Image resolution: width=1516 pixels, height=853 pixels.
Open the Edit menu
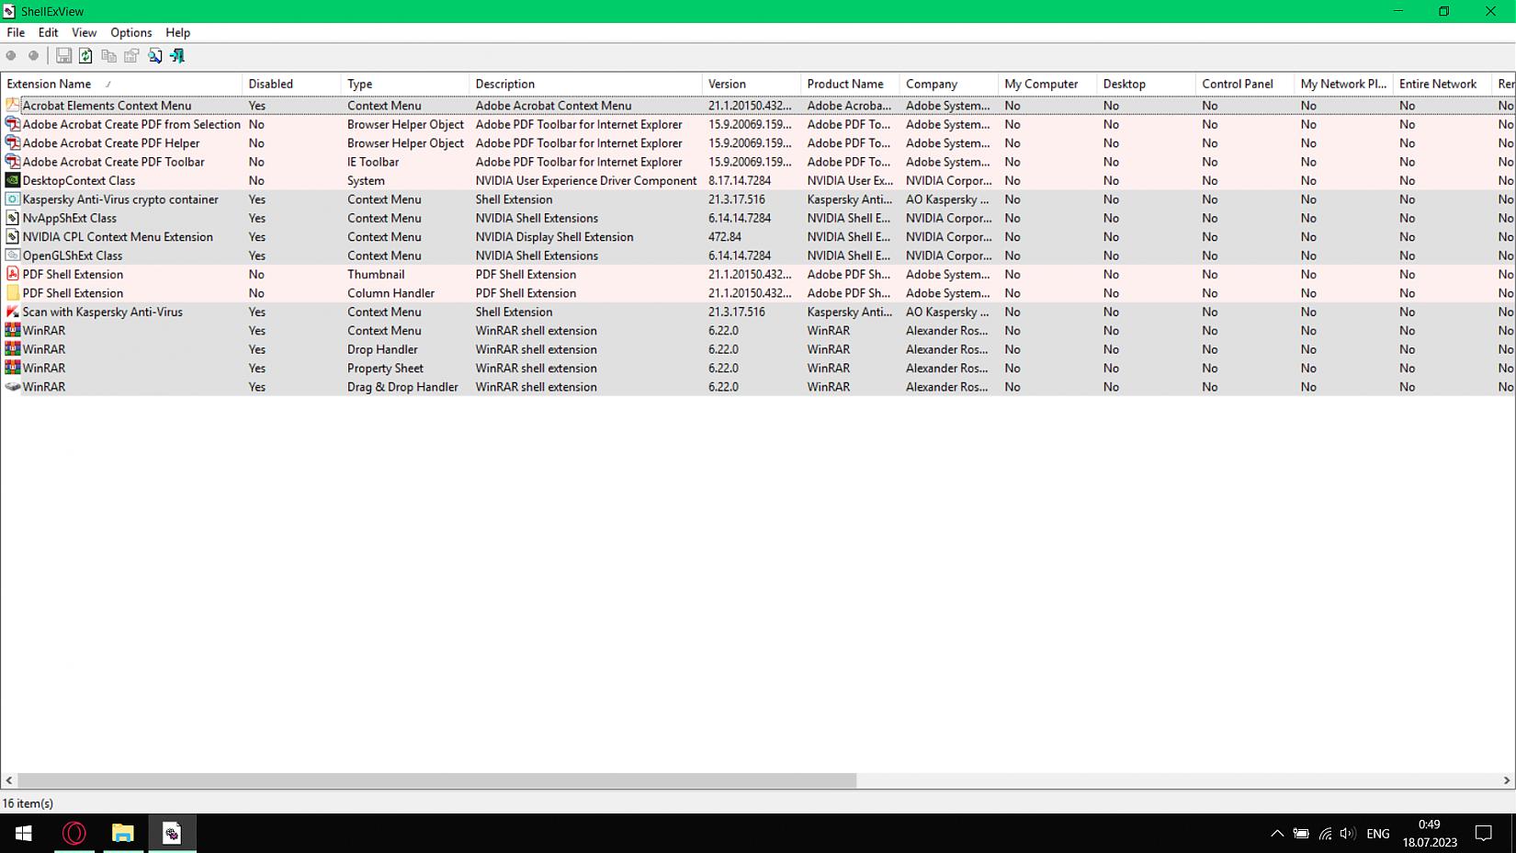(x=49, y=33)
